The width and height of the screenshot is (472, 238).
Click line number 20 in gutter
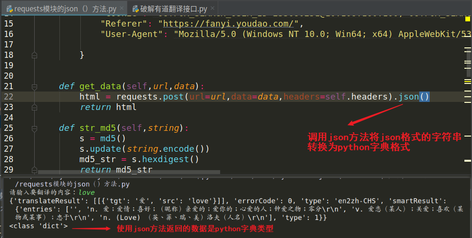(9, 76)
